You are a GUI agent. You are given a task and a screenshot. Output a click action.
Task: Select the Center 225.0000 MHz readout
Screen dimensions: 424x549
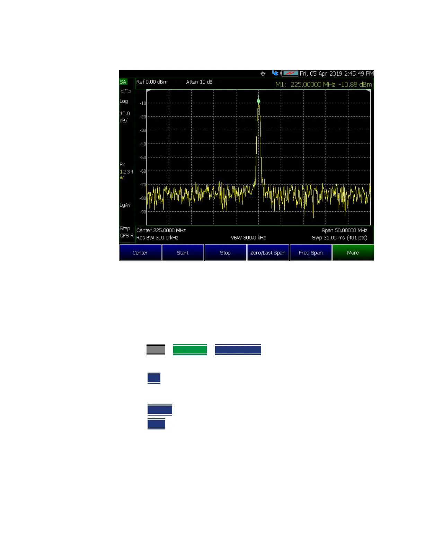[161, 230]
